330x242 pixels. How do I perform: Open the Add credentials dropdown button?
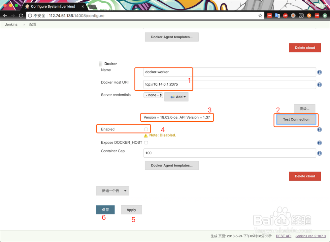coord(176,97)
